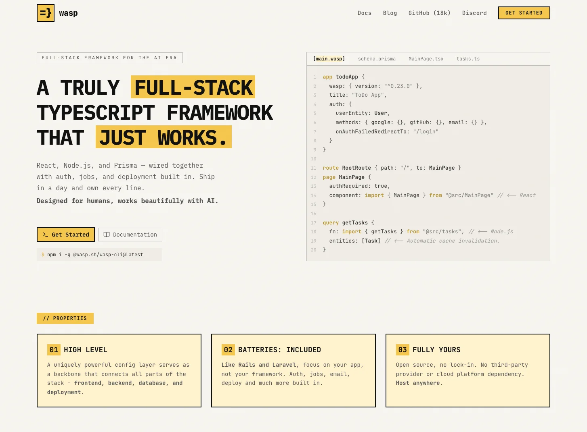The width and height of the screenshot is (587, 432).
Task: Click the "query getTasks {" code line
Action: point(348,222)
